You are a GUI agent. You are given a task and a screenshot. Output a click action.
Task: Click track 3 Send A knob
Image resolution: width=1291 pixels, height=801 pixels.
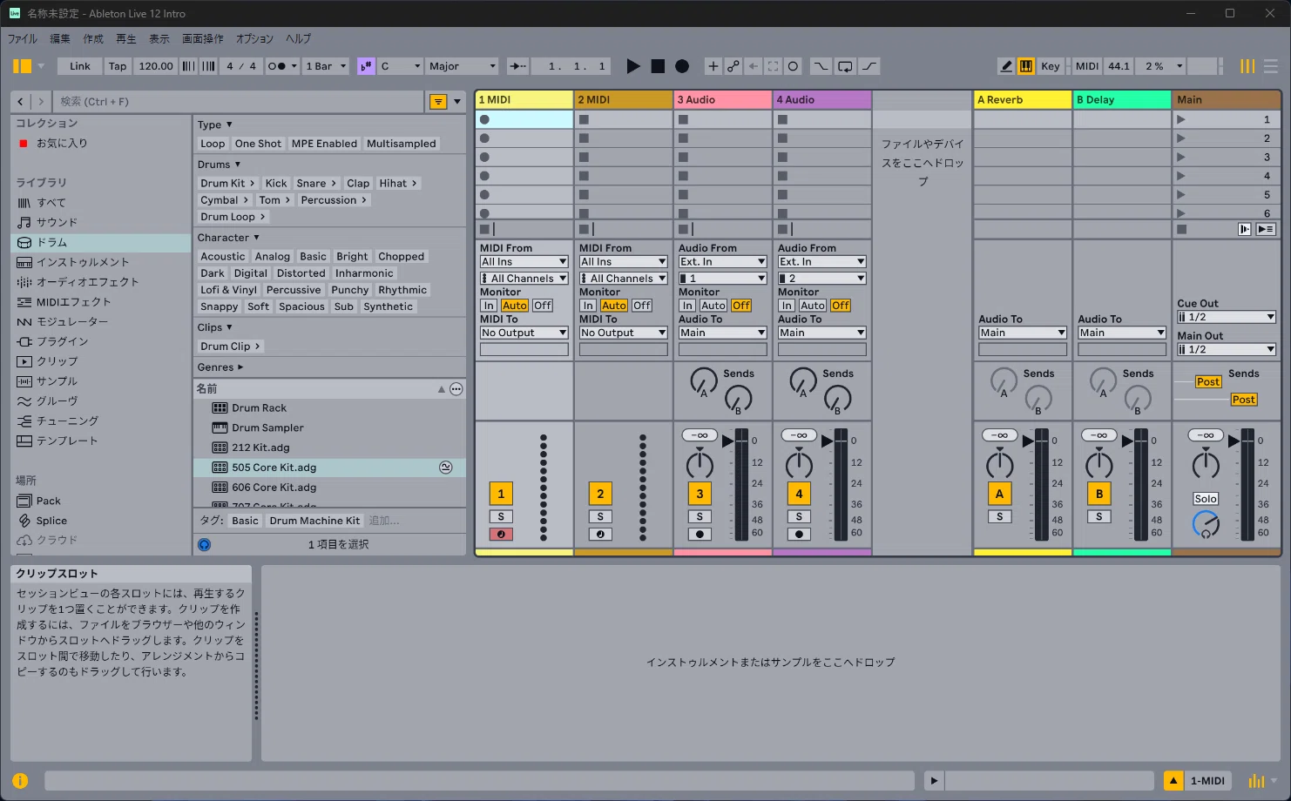703,380
